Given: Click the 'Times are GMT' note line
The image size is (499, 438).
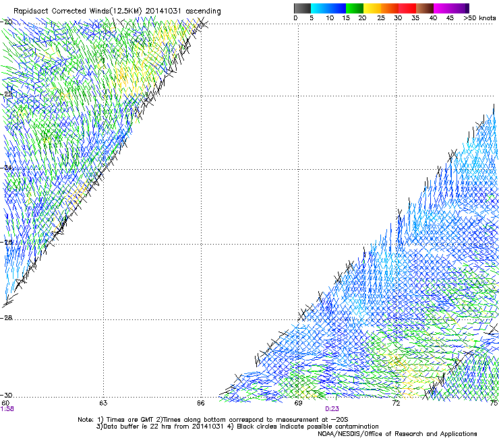Looking at the screenshot, I should 213,420.
